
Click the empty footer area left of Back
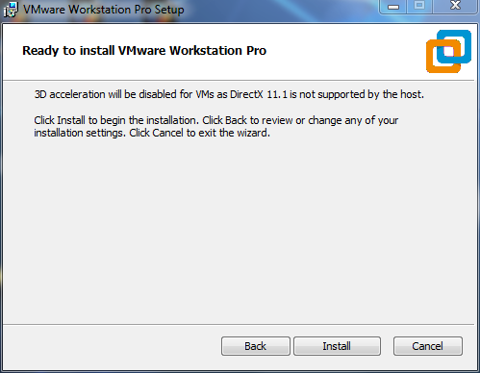coord(112,346)
